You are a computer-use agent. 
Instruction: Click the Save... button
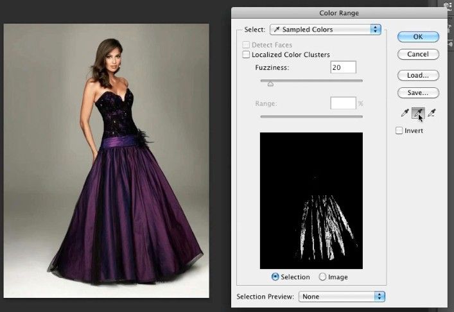click(417, 93)
